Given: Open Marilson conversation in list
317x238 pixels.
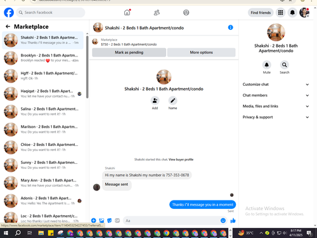Looking at the screenshot, I should point(42,129).
